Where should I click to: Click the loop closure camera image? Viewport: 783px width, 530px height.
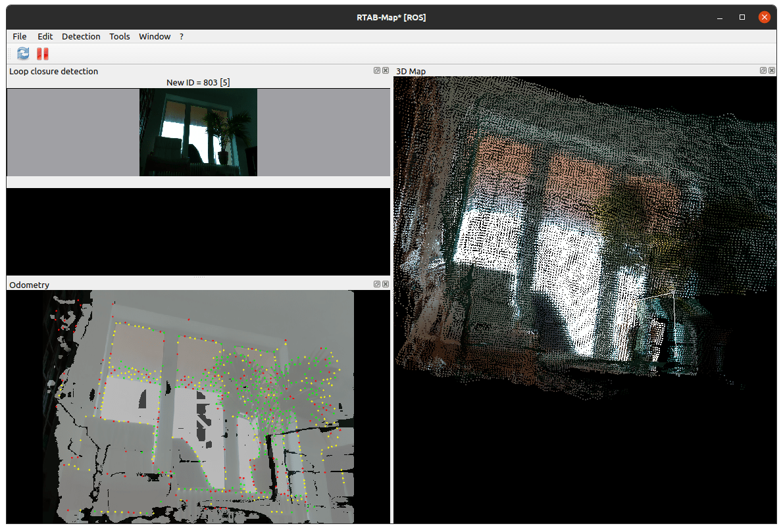click(x=198, y=132)
